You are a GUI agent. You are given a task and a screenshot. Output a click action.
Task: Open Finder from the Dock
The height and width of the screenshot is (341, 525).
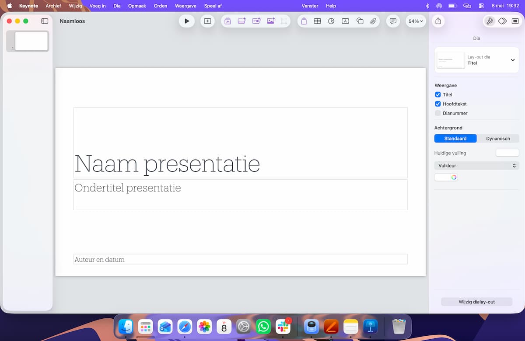126,327
